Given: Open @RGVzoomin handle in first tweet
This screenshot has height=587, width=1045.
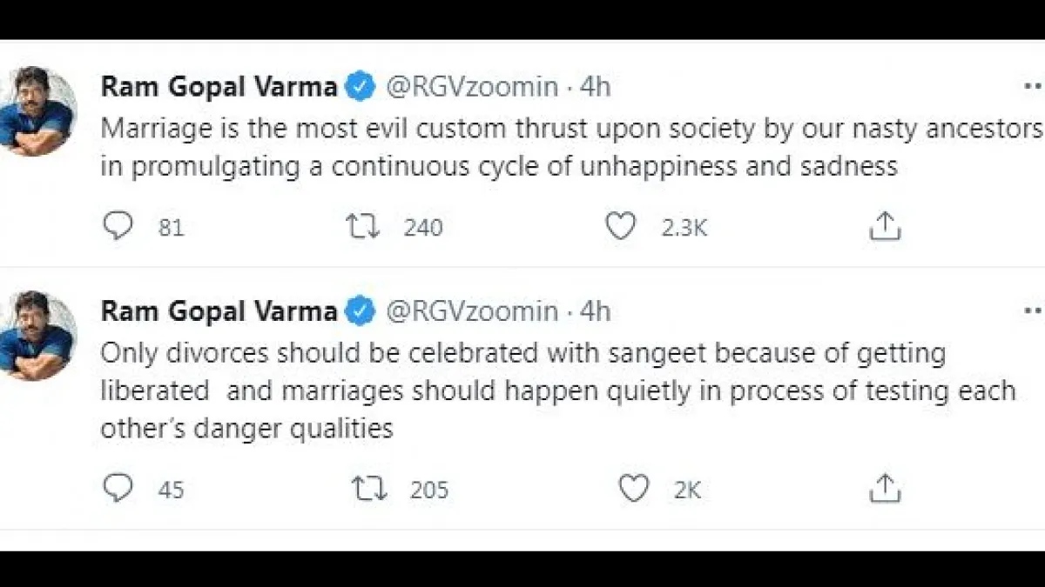Looking at the screenshot, I should pos(471,86).
